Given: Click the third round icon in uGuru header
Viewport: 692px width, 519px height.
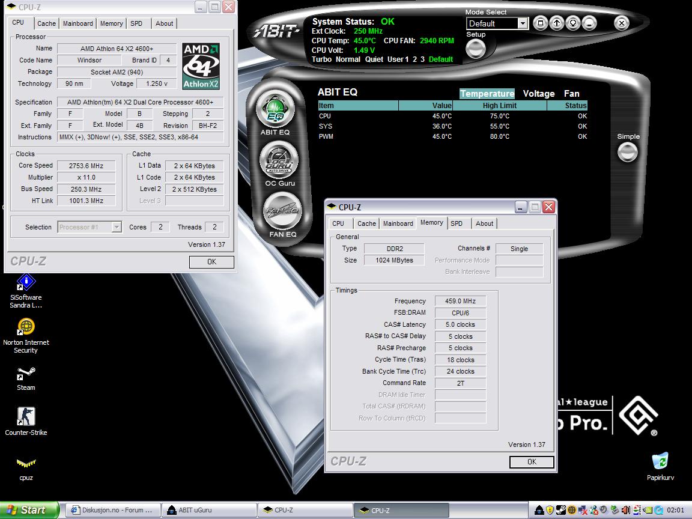Looking at the screenshot, I should (573, 23).
